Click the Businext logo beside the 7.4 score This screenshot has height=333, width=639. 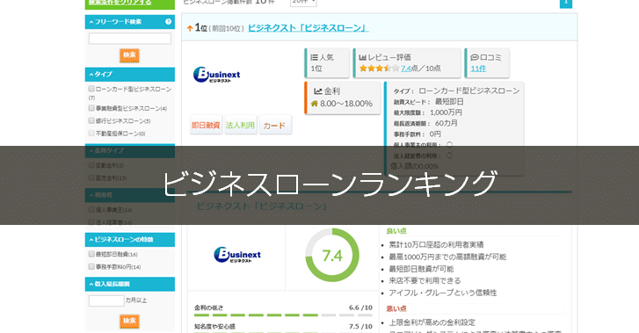[237, 255]
